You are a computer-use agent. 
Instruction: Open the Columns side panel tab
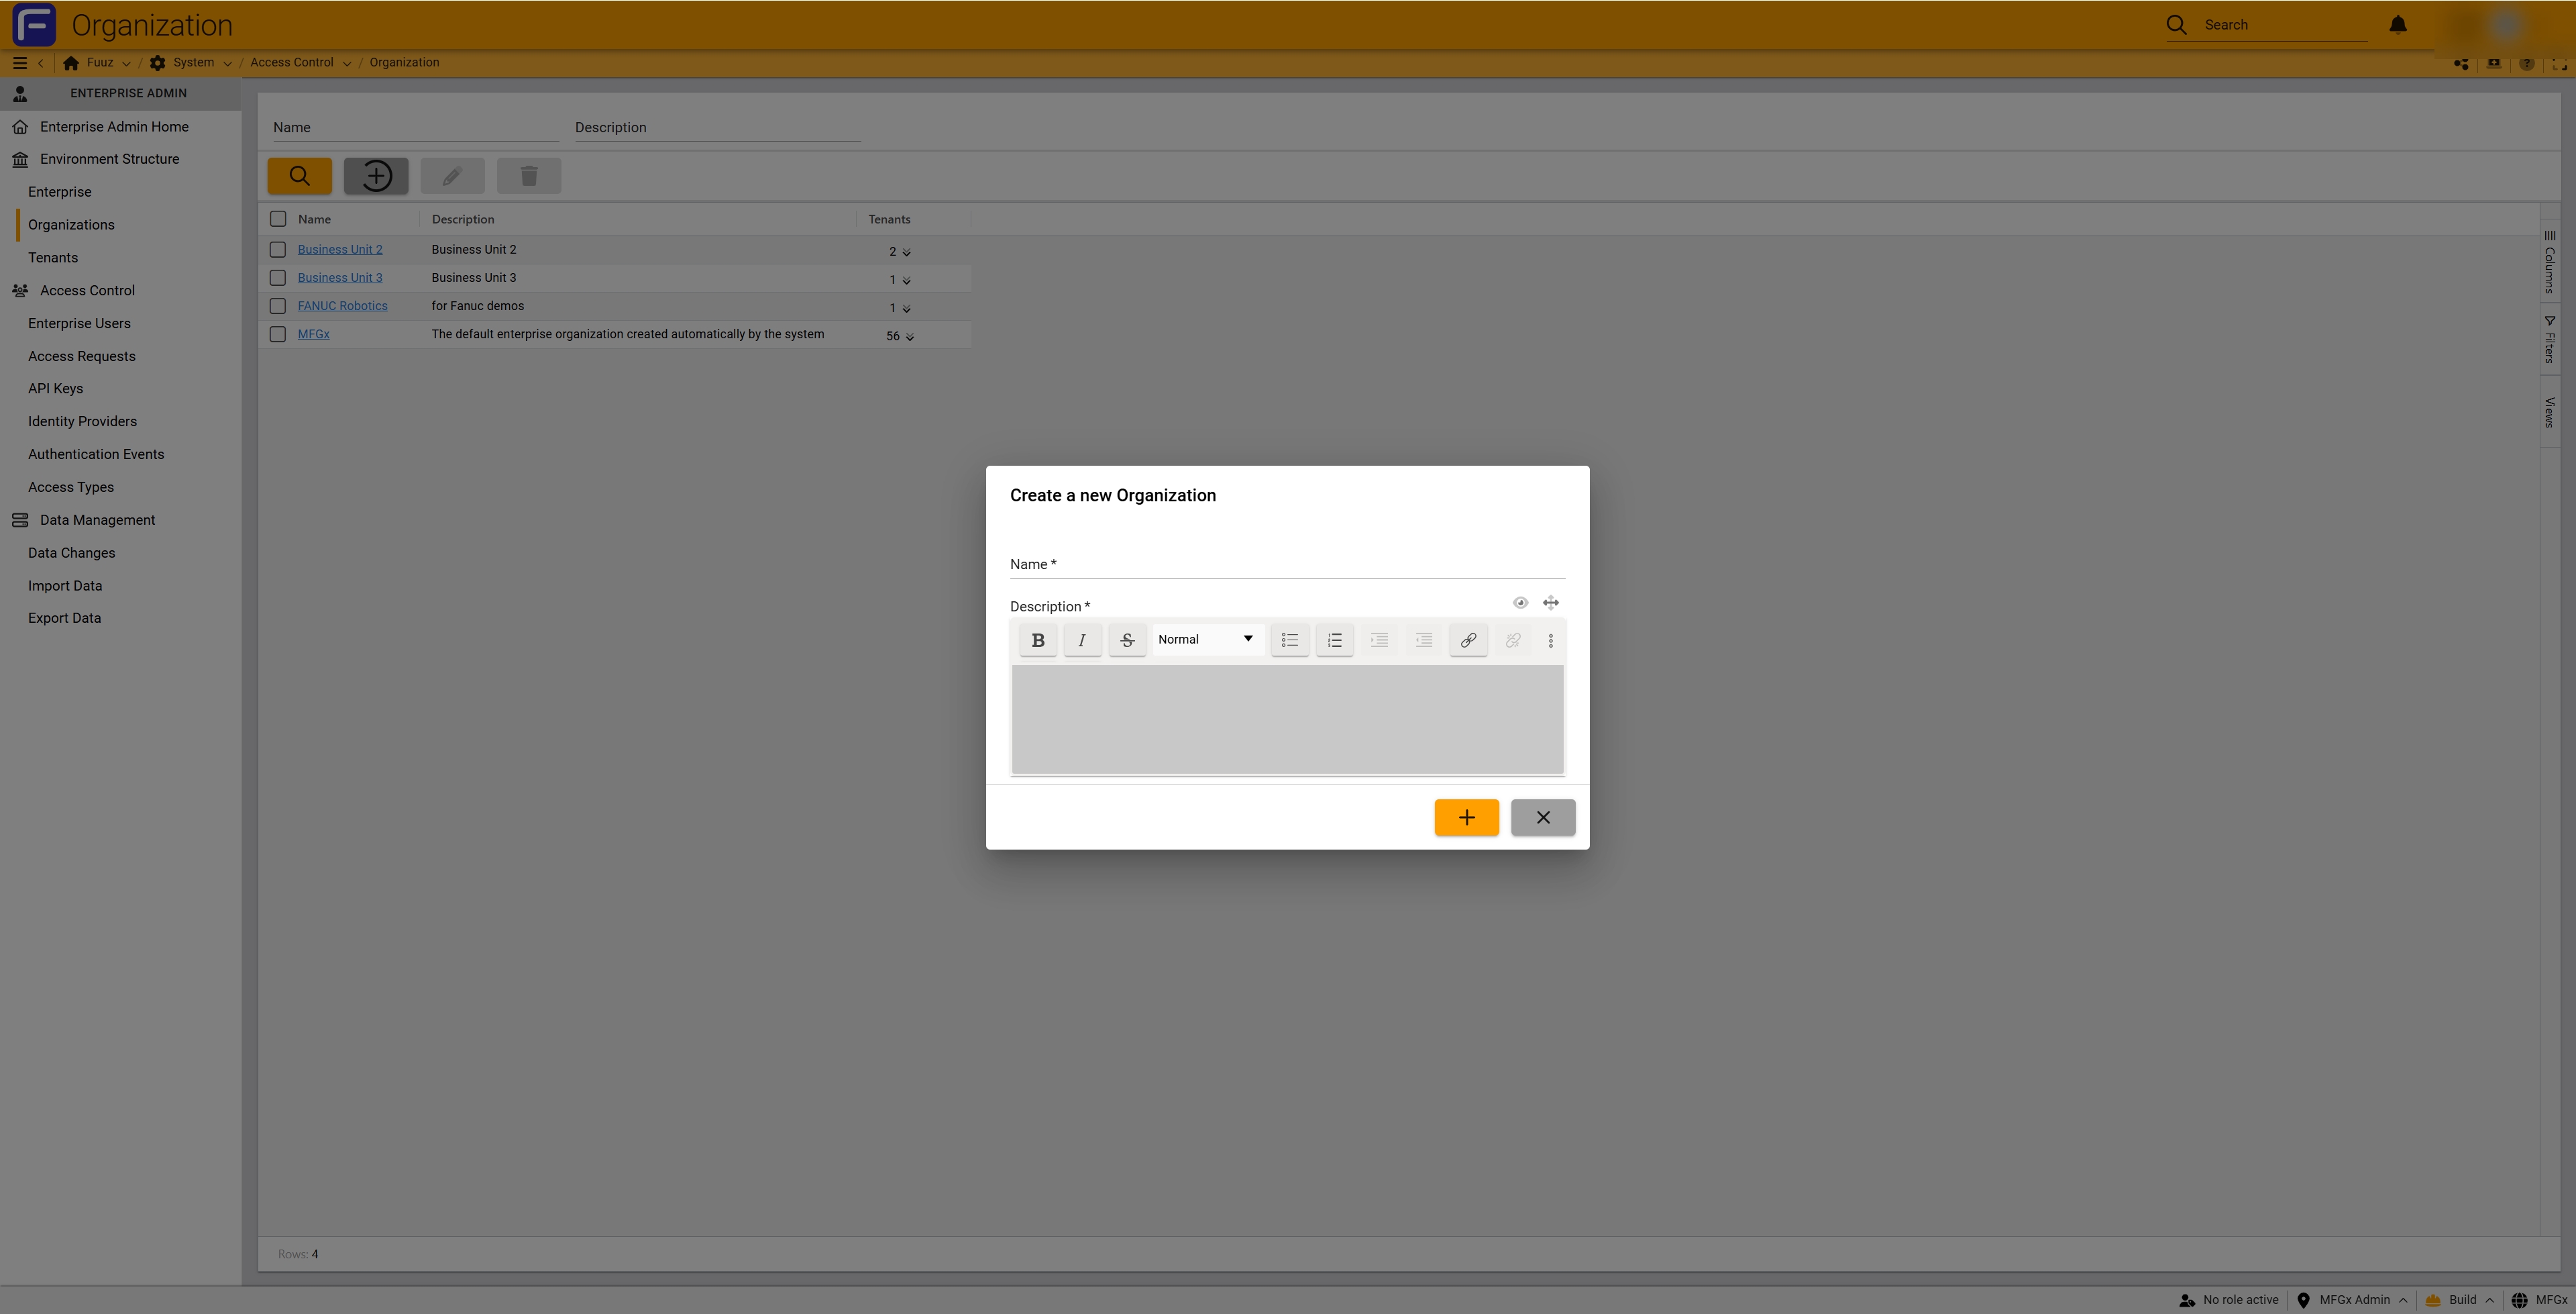[x=2550, y=262]
